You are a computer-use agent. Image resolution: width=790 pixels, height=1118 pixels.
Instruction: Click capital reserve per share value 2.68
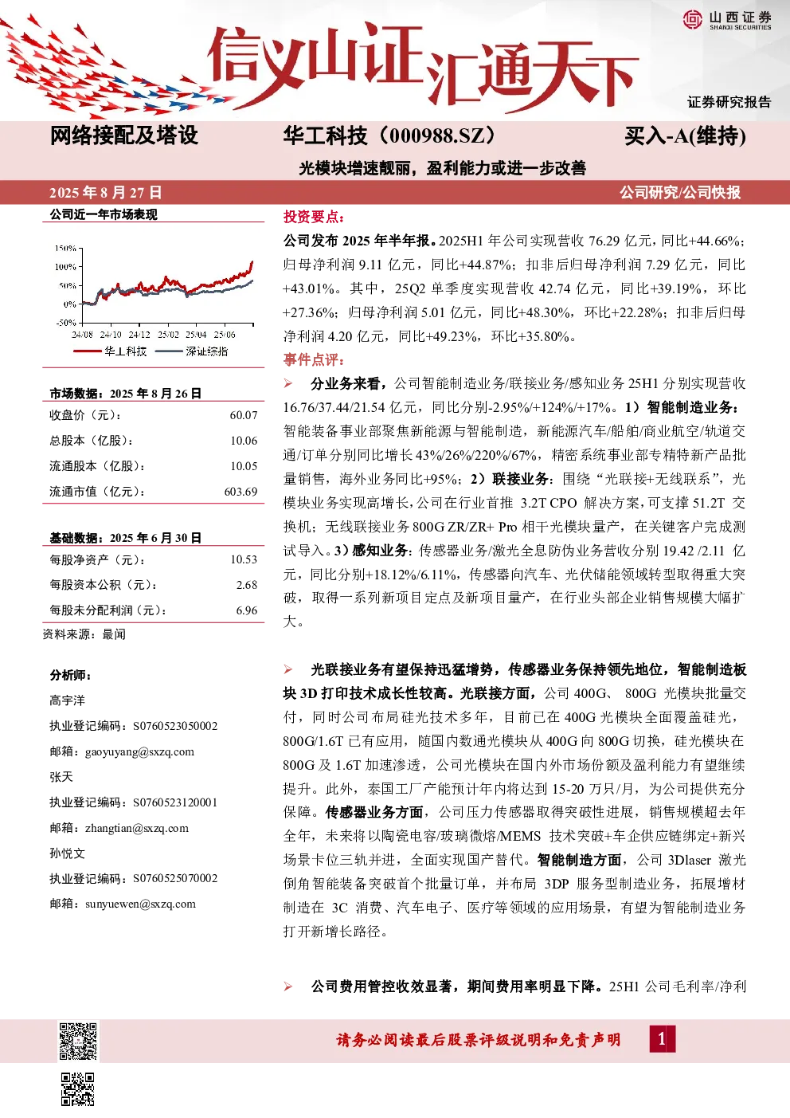pyautogui.click(x=247, y=585)
